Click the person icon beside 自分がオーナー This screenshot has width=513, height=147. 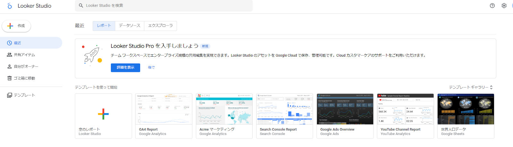[9, 66]
